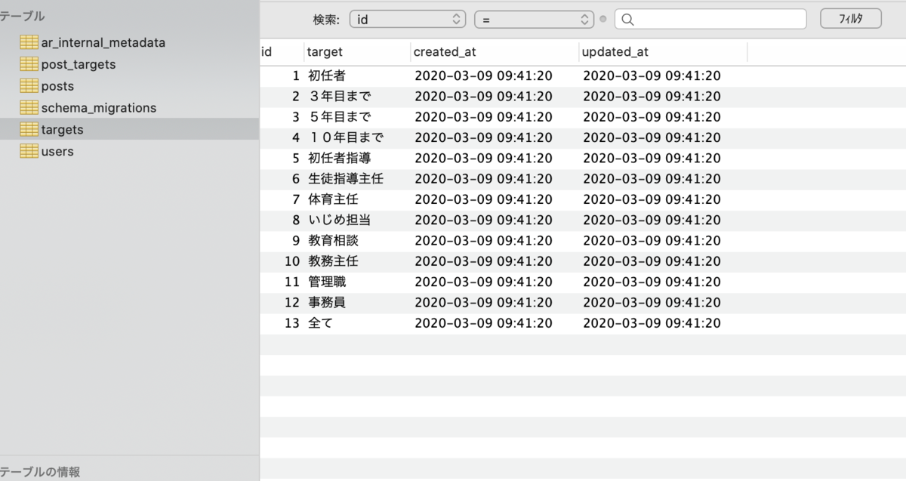Select targets table name

pyautogui.click(x=63, y=130)
